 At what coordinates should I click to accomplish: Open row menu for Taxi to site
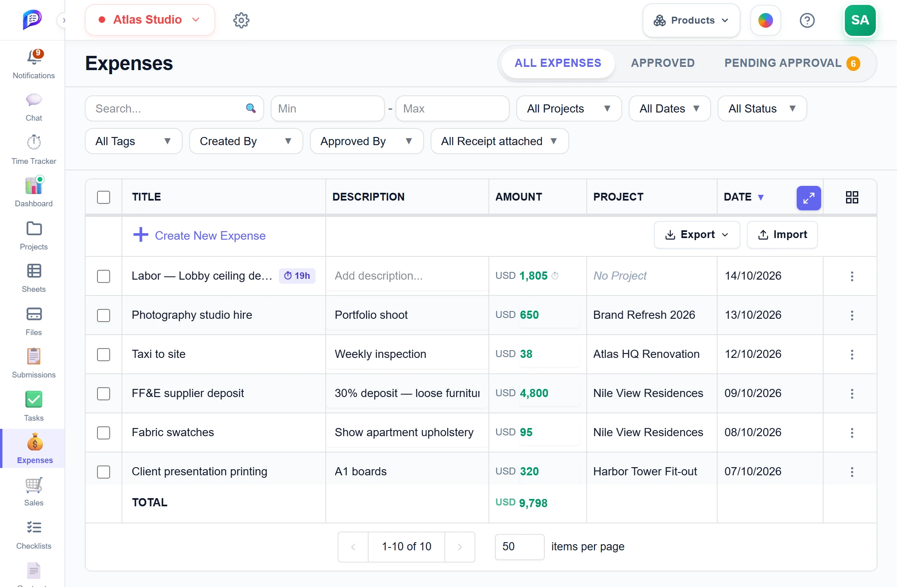pyautogui.click(x=852, y=354)
